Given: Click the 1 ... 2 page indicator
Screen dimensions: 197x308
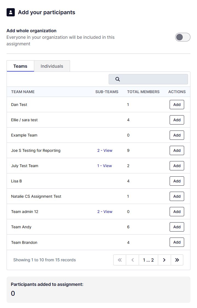Looking at the screenshot, I should click(x=148, y=260).
